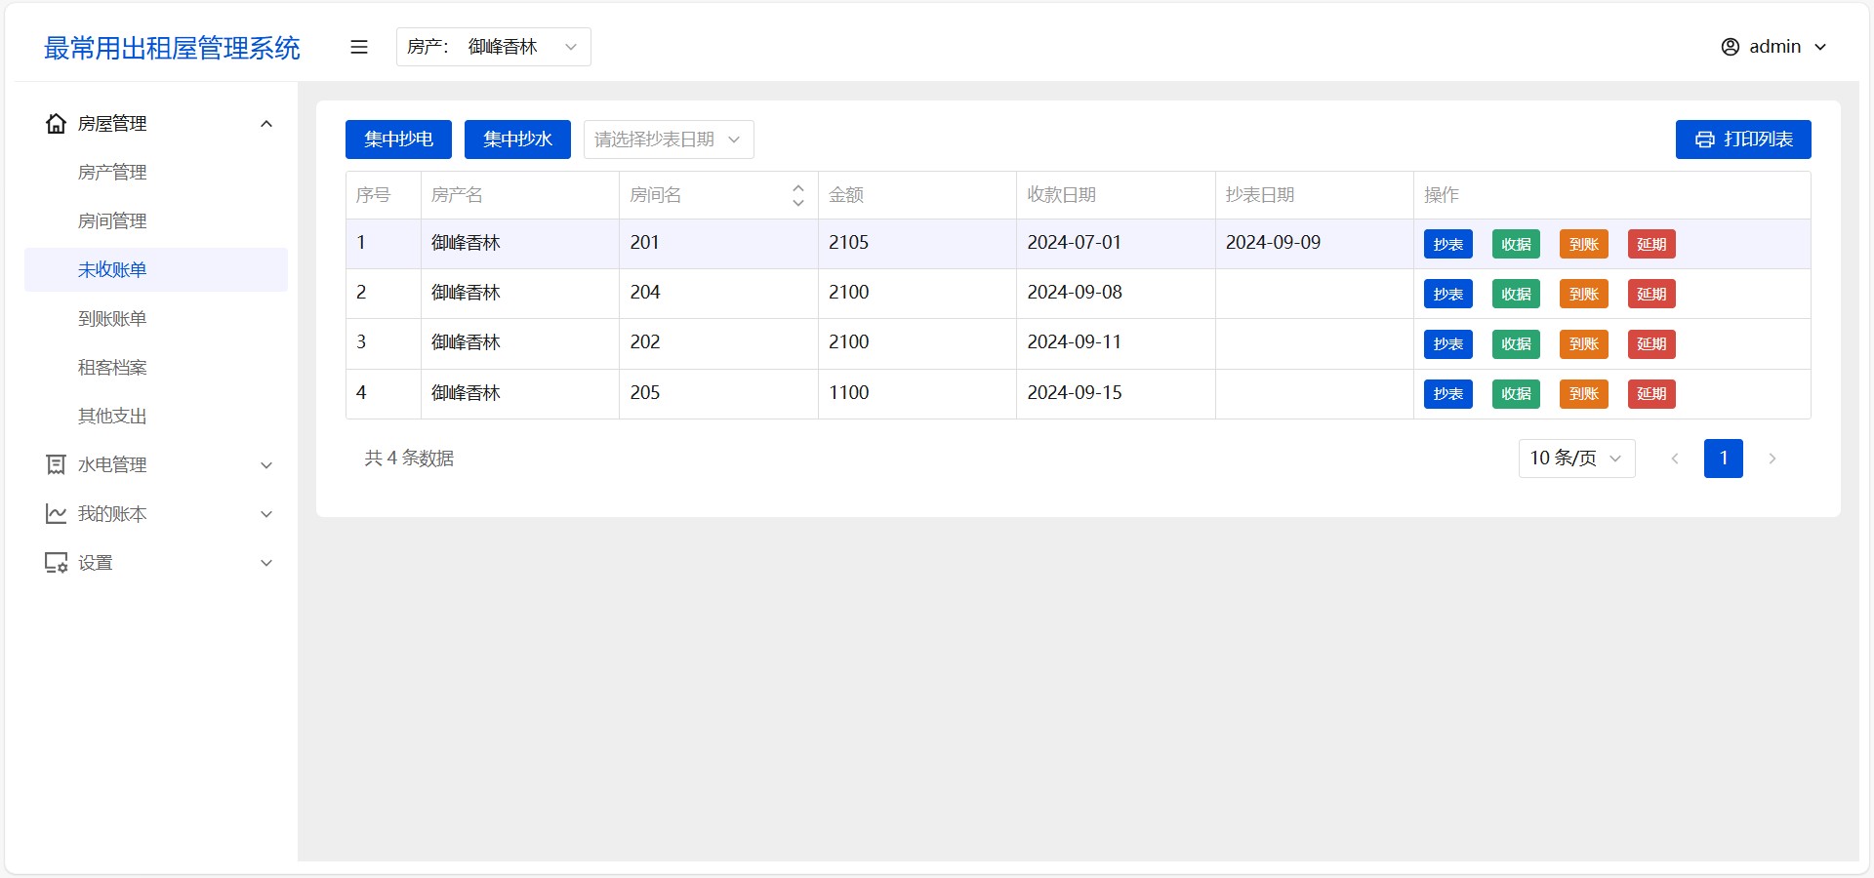Toggle sidebar with hamburger menu icon
This screenshot has width=1874, height=878.
coord(359,47)
